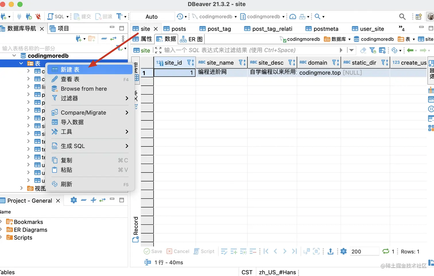Choose 导入数据 from context menu

pyautogui.click(x=90, y=122)
